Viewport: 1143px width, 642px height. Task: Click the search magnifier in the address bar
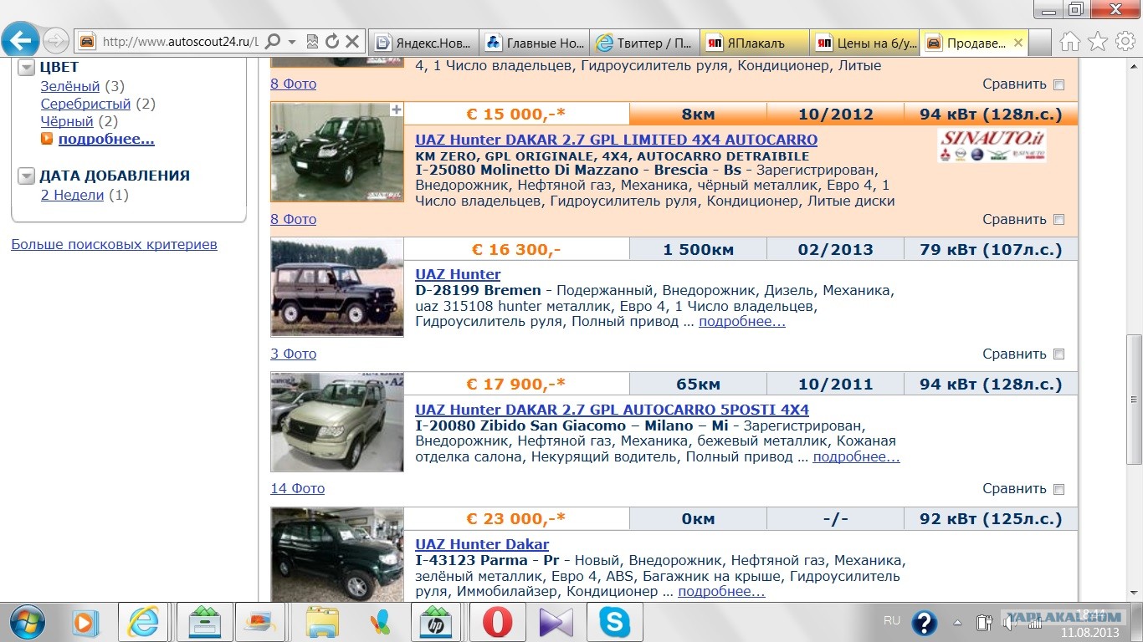(x=273, y=42)
